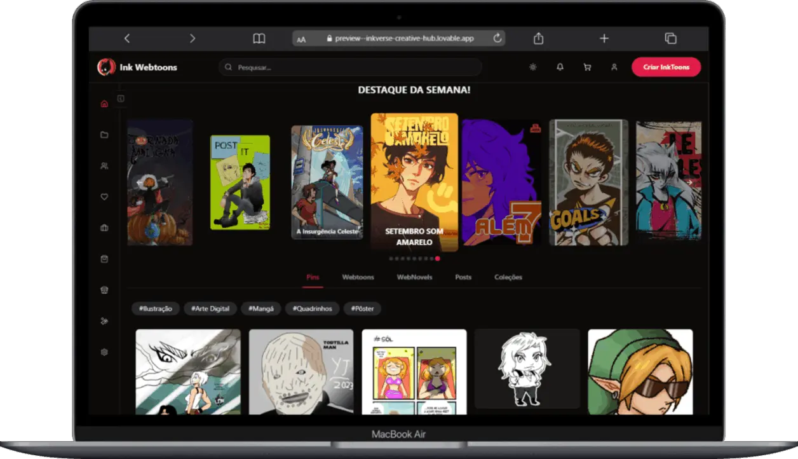Open the briefcase icon in sidebar
Viewport: 798px width, 459px height.
tap(104, 228)
